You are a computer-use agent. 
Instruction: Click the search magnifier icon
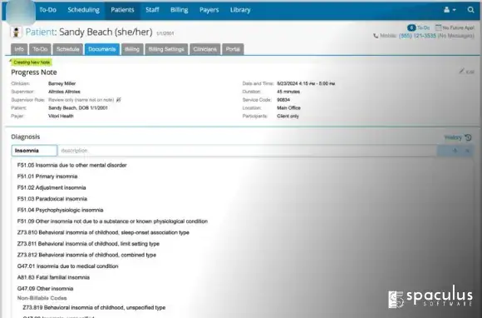[x=470, y=10]
